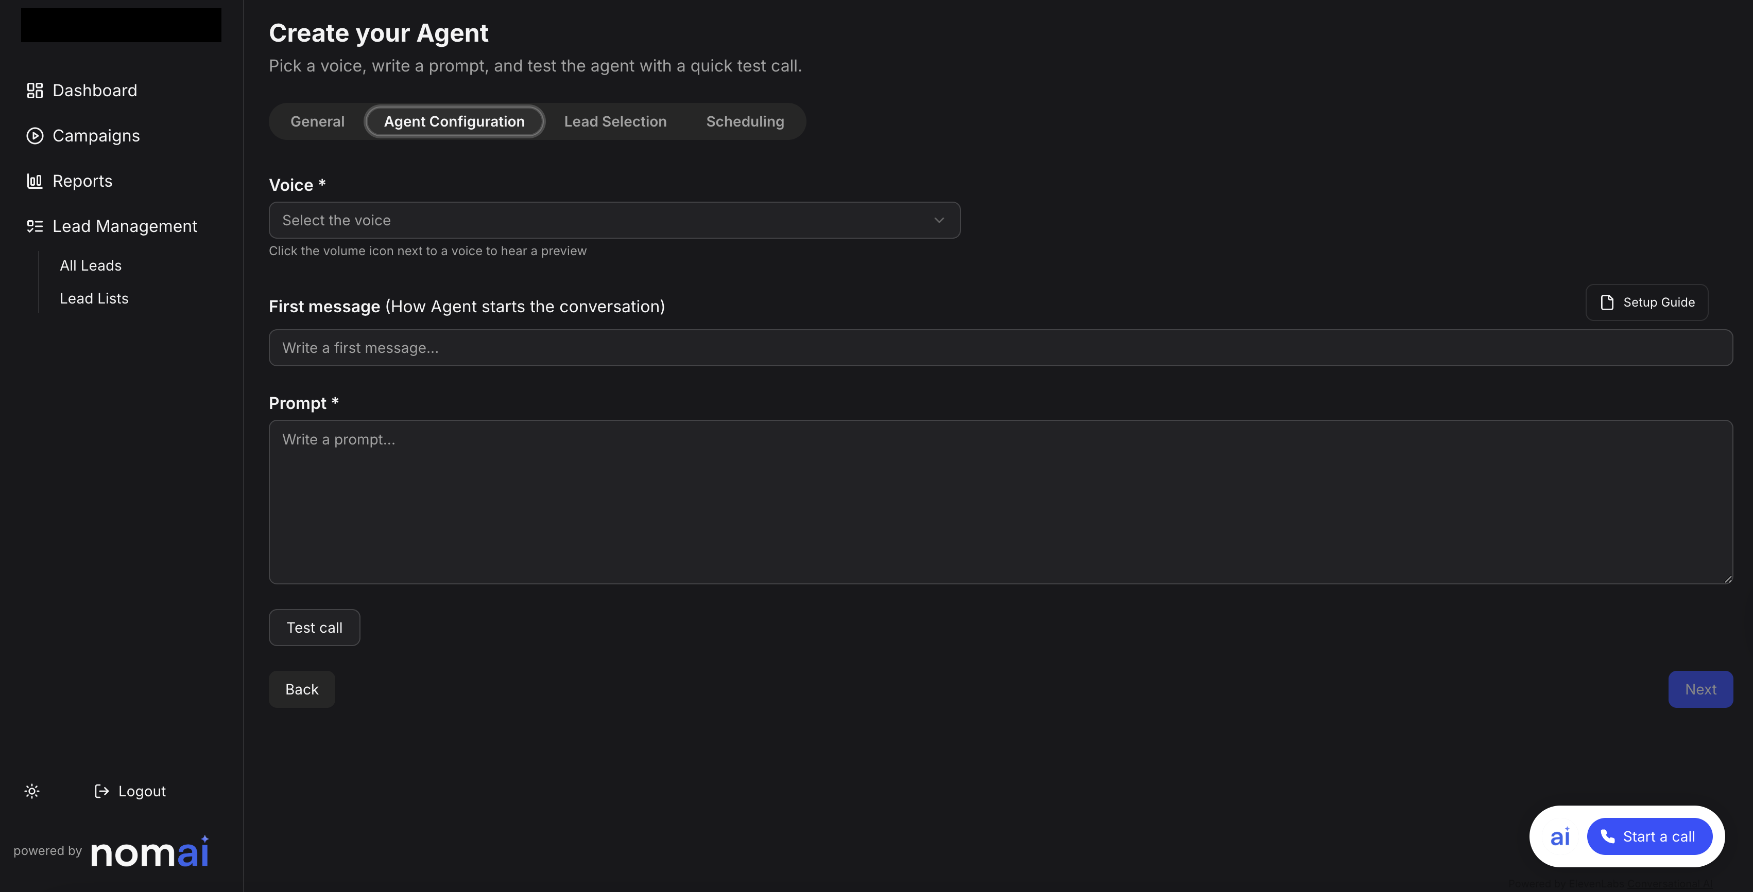Open the Select the voice dropdown
Image resolution: width=1753 pixels, height=892 pixels.
pos(599,220)
